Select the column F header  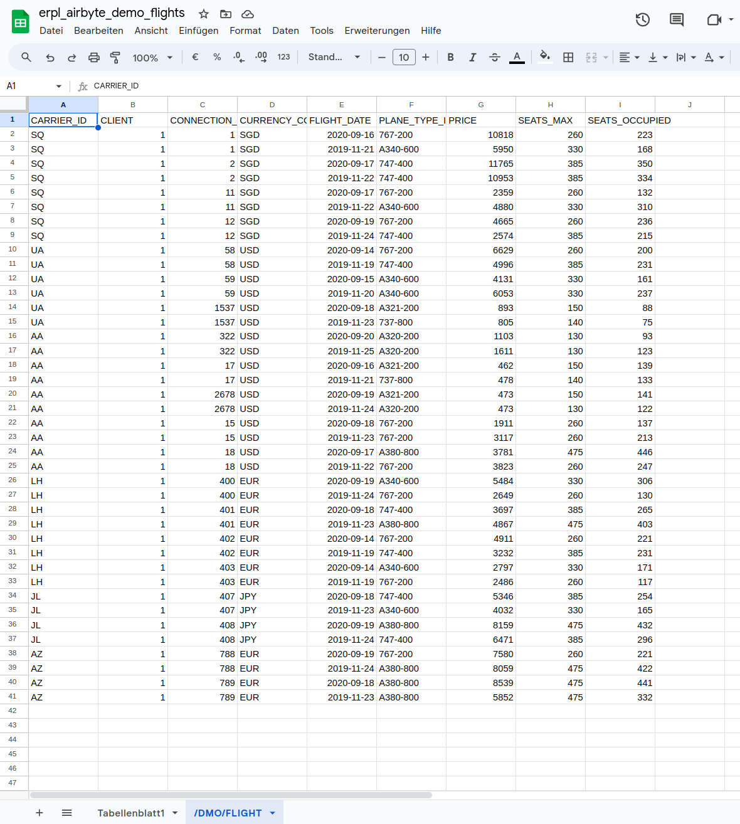pyautogui.click(x=411, y=105)
